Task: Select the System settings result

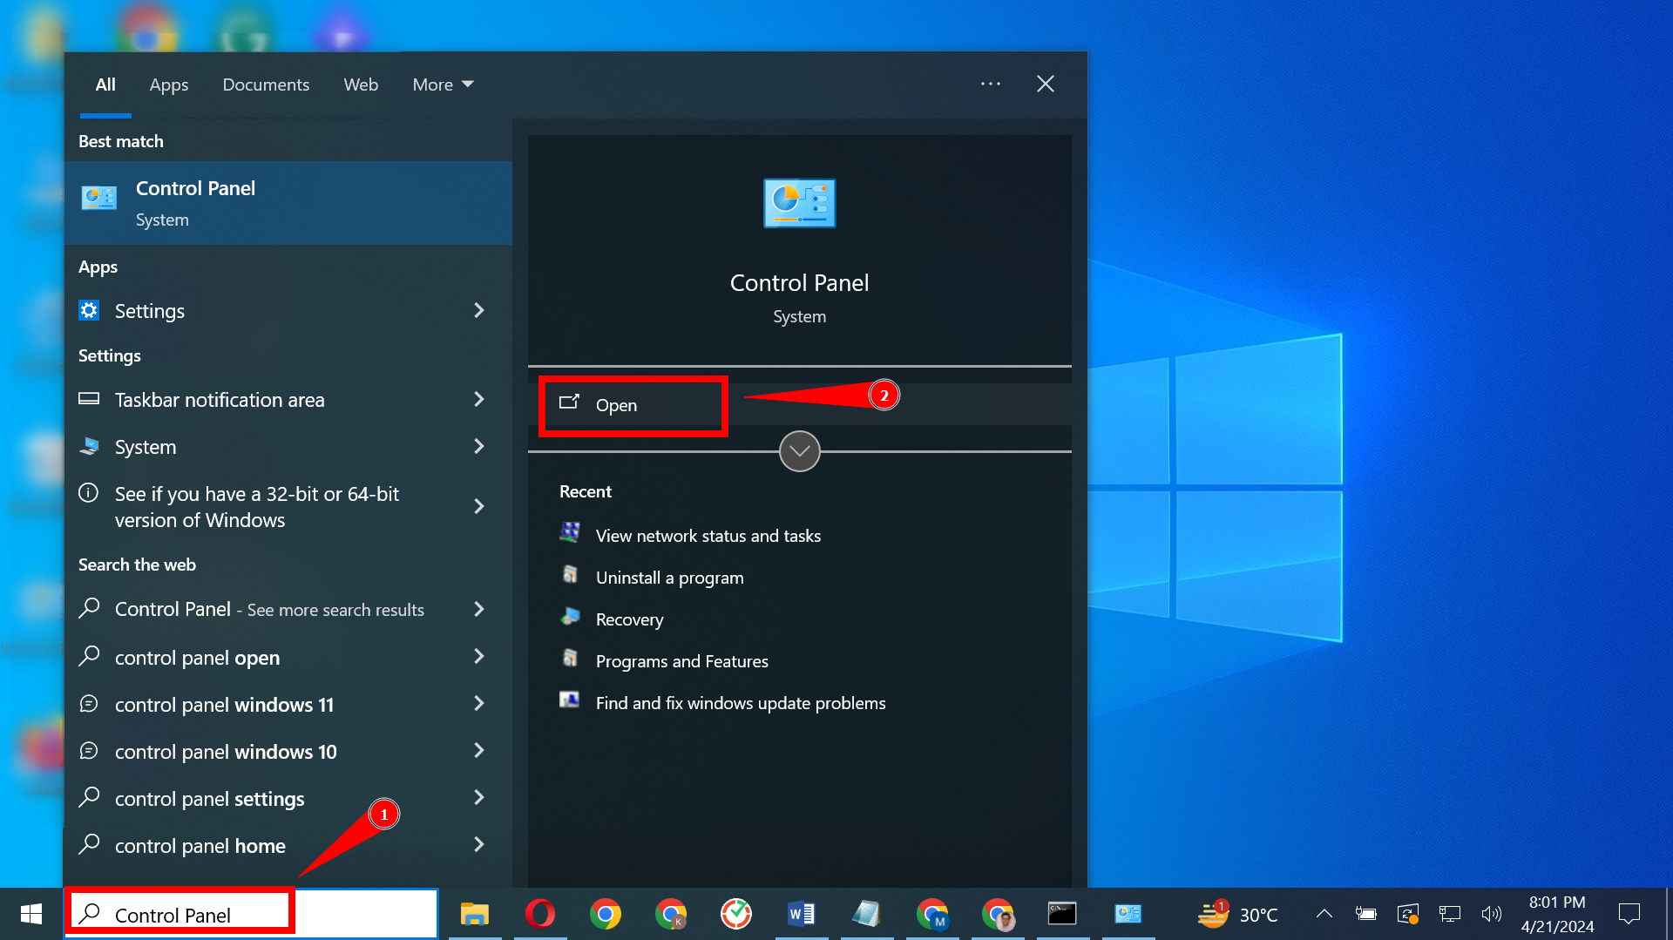Action: (x=288, y=447)
